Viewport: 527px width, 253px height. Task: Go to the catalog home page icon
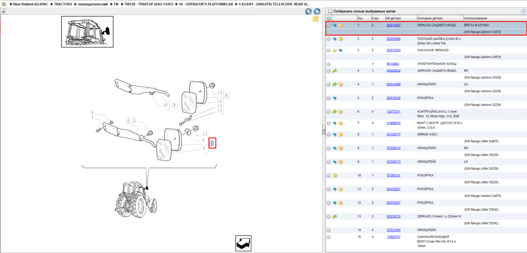[4, 4]
